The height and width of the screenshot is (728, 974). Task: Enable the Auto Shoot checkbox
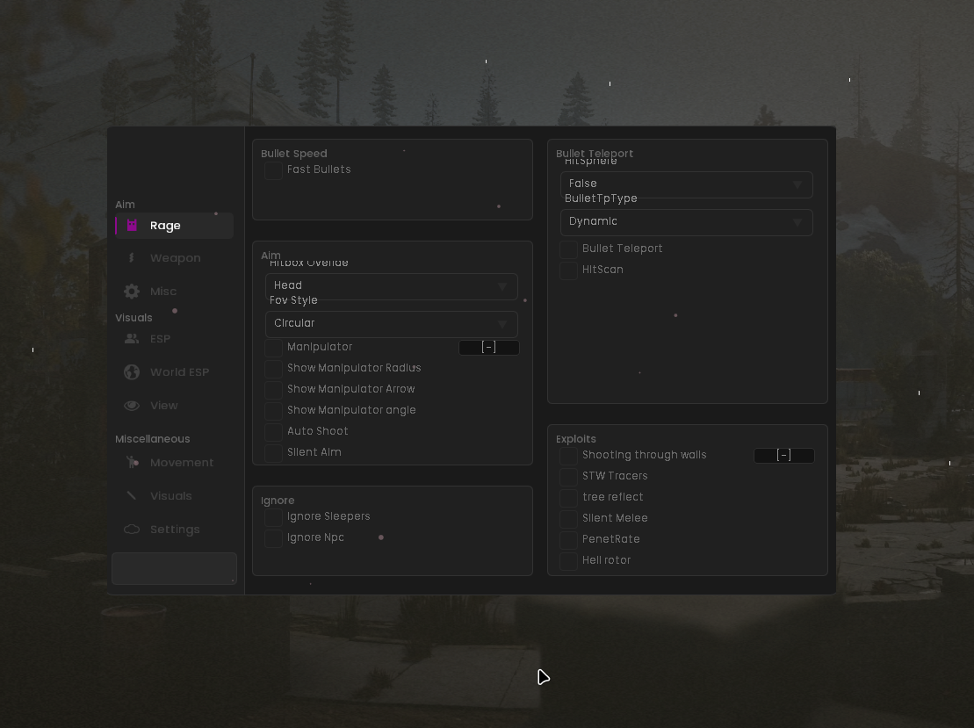[x=273, y=432]
